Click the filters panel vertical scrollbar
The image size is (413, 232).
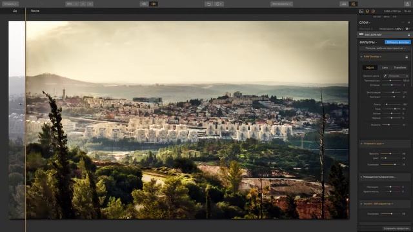[412, 67]
